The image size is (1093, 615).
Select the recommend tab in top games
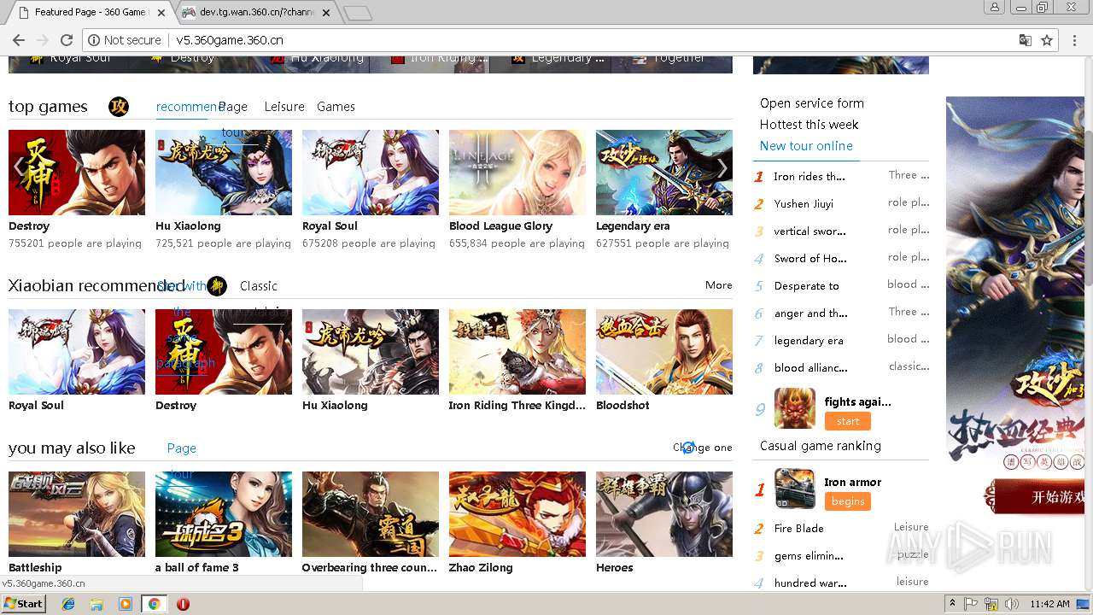[188, 107]
